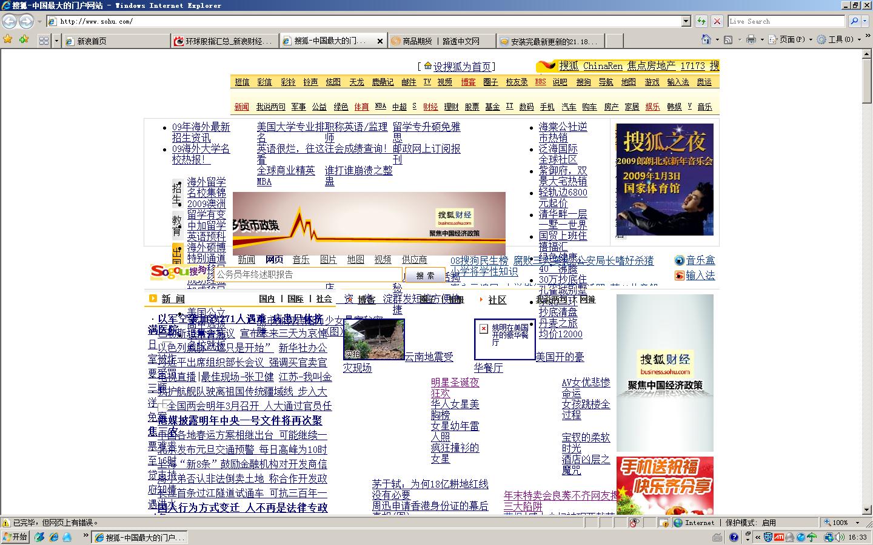Switch to the 新浪首页 tab
Screen dimensions: 873x545
point(116,41)
